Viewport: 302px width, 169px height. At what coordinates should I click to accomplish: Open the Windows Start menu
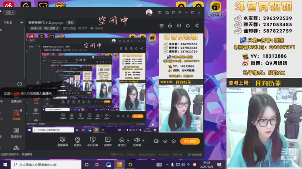tap(5, 164)
